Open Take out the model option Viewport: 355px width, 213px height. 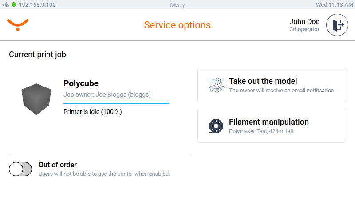pyautogui.click(x=271, y=85)
